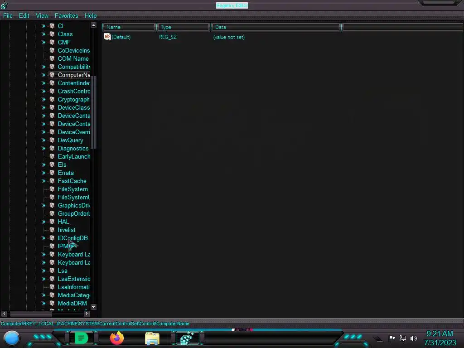Image resolution: width=464 pixels, height=348 pixels.
Task: Click the LsaExtensio folder icon
Action: (x=52, y=279)
